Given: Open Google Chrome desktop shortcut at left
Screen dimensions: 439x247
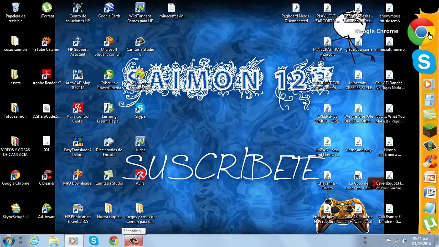Looking at the screenshot, I should 15,177.
